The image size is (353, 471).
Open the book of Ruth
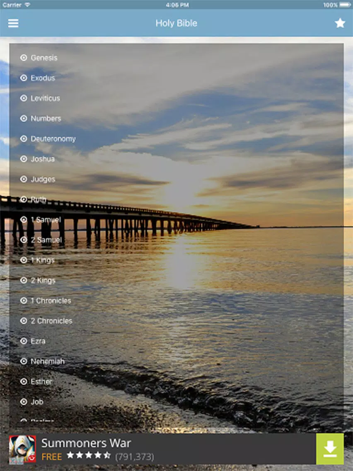pyautogui.click(x=39, y=199)
